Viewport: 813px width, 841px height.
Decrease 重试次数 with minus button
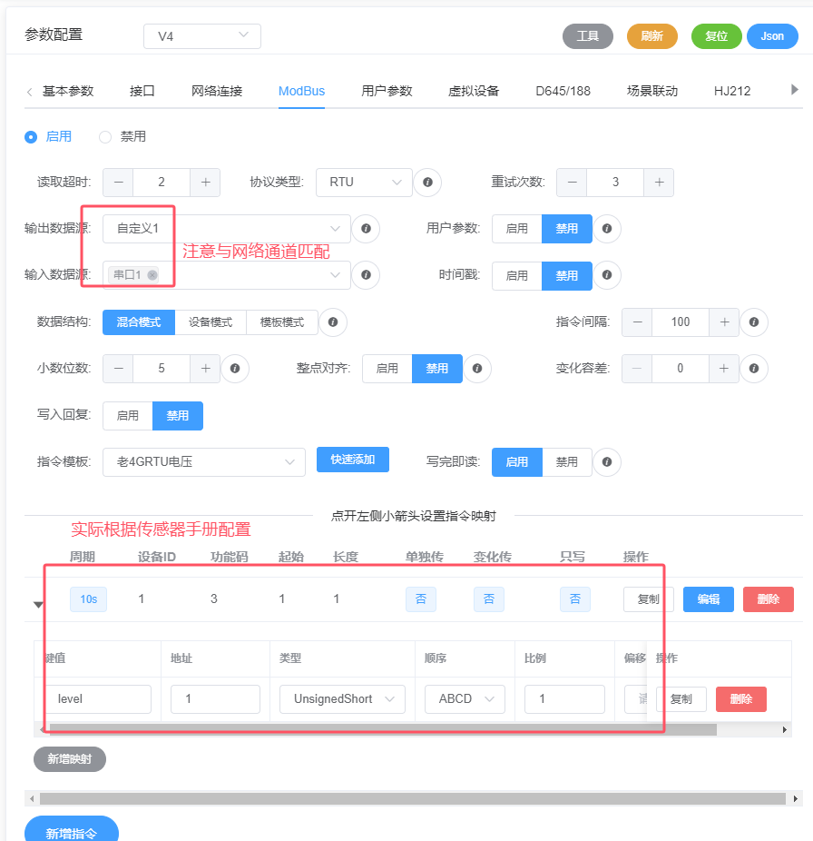[x=573, y=183]
